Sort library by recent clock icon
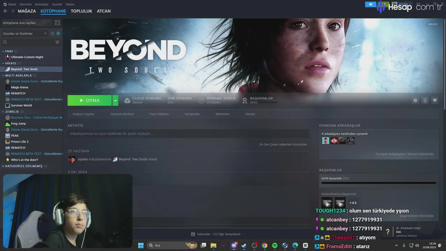446x251 pixels. (52, 33)
